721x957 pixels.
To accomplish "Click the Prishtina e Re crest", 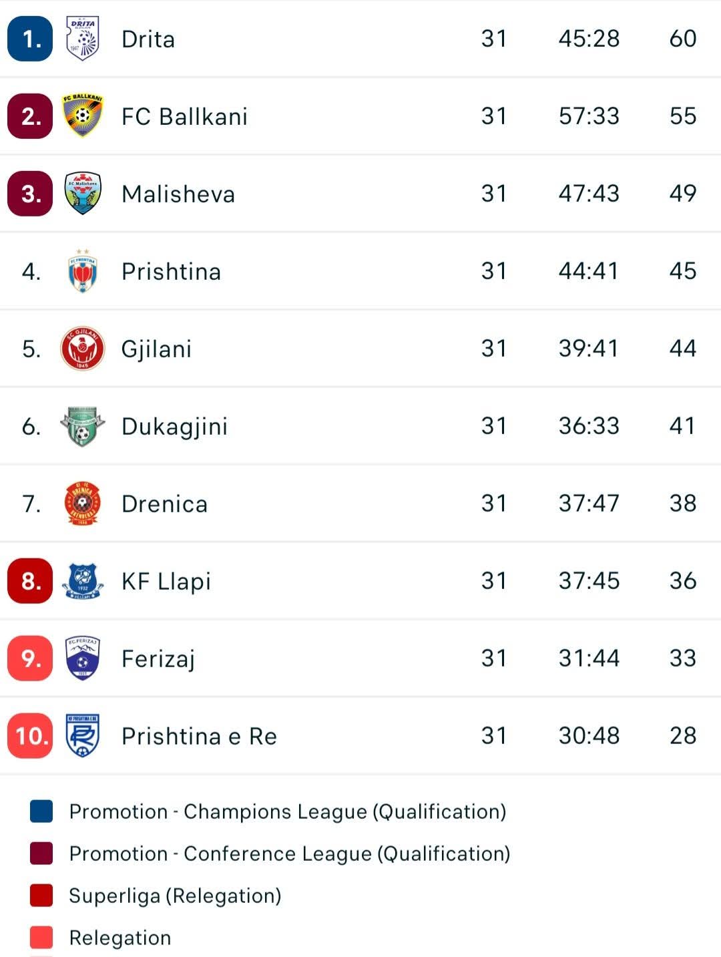I will click(x=82, y=736).
